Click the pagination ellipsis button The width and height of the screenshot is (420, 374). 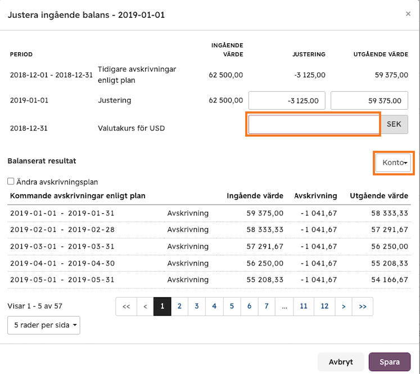pyautogui.click(x=284, y=306)
